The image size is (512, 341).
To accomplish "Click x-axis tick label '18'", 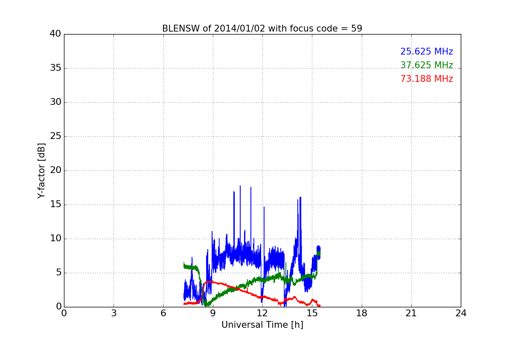I will pos(362,313).
